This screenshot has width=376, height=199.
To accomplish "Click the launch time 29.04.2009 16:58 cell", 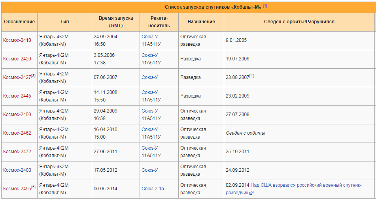I will [116, 115].
